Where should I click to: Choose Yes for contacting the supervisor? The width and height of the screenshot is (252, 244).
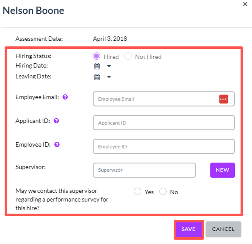click(138, 192)
